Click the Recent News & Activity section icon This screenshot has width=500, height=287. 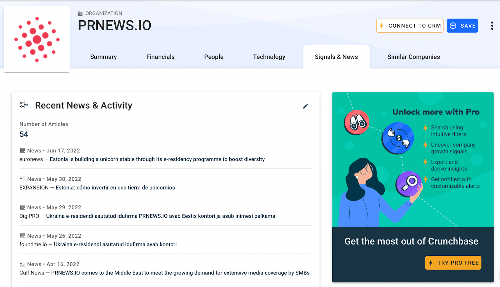coord(24,105)
